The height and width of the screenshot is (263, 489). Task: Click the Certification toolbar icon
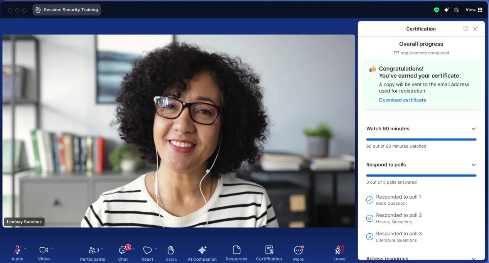[x=269, y=253]
